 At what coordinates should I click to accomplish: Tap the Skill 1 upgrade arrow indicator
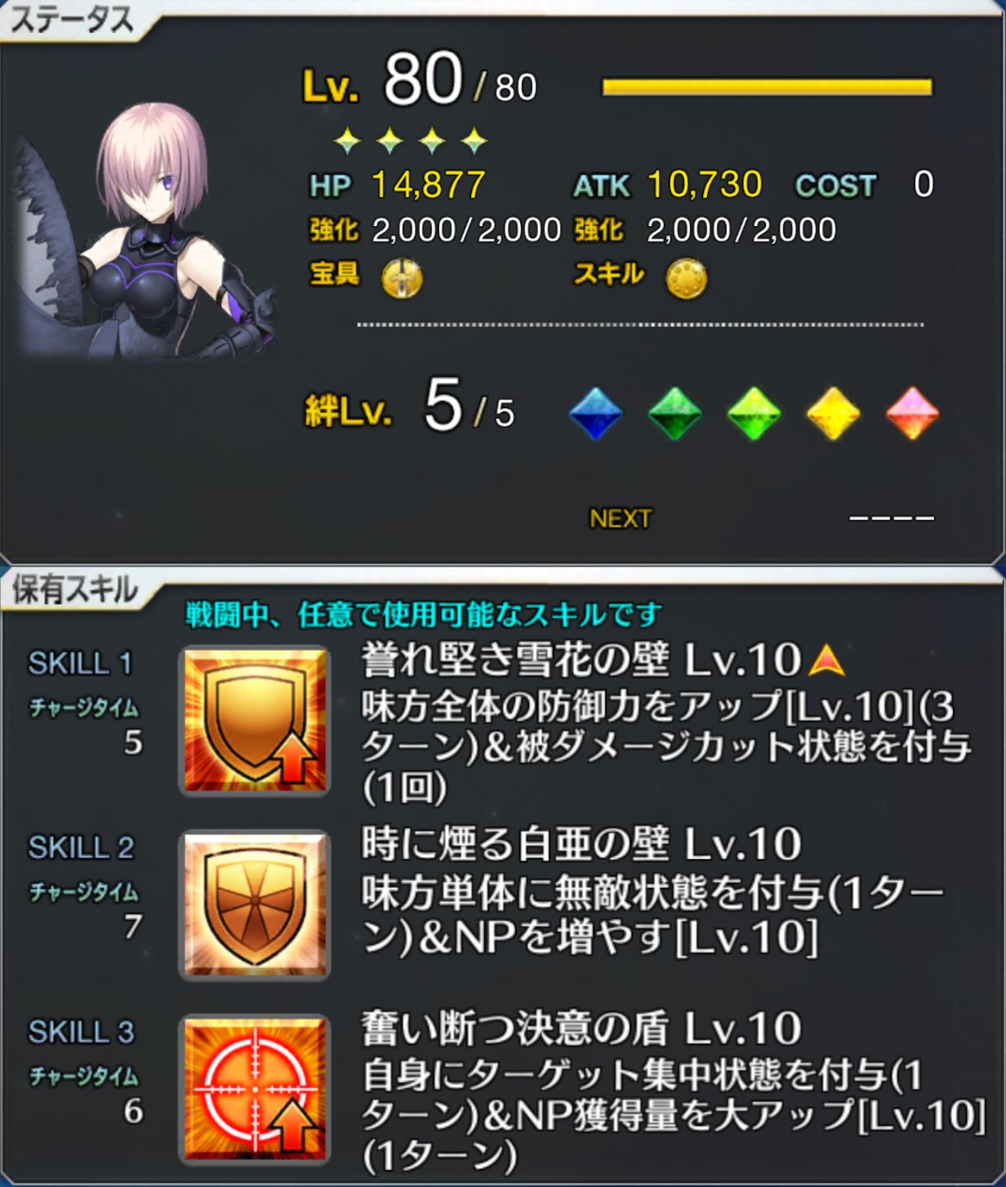pos(826,660)
